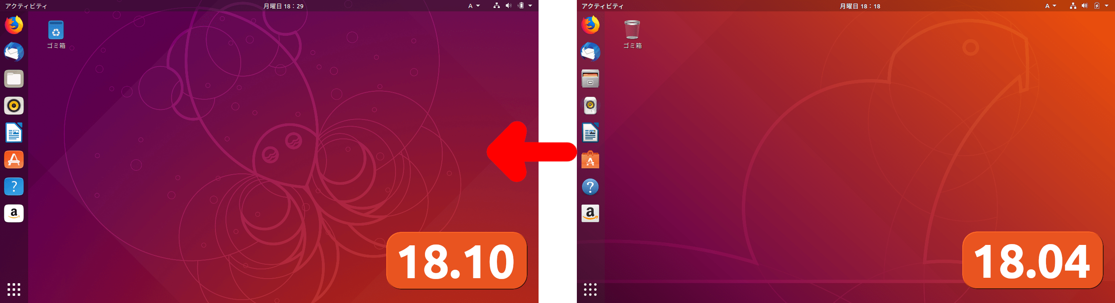The width and height of the screenshot is (1115, 303).
Task: Show applications grid on 18.10 desktop
Action: click(x=14, y=289)
